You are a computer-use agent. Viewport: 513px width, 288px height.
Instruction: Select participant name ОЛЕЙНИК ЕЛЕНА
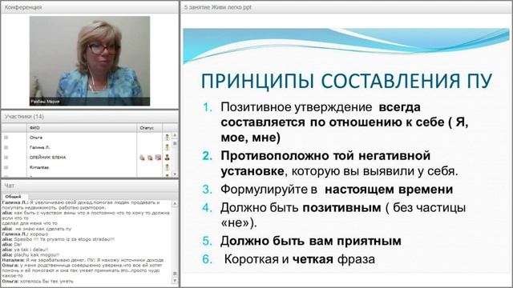(x=48, y=158)
